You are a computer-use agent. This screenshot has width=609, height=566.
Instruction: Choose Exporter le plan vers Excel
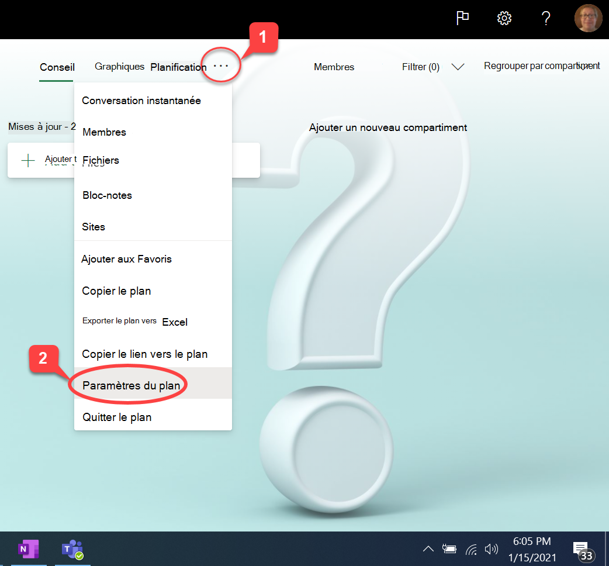(153, 322)
